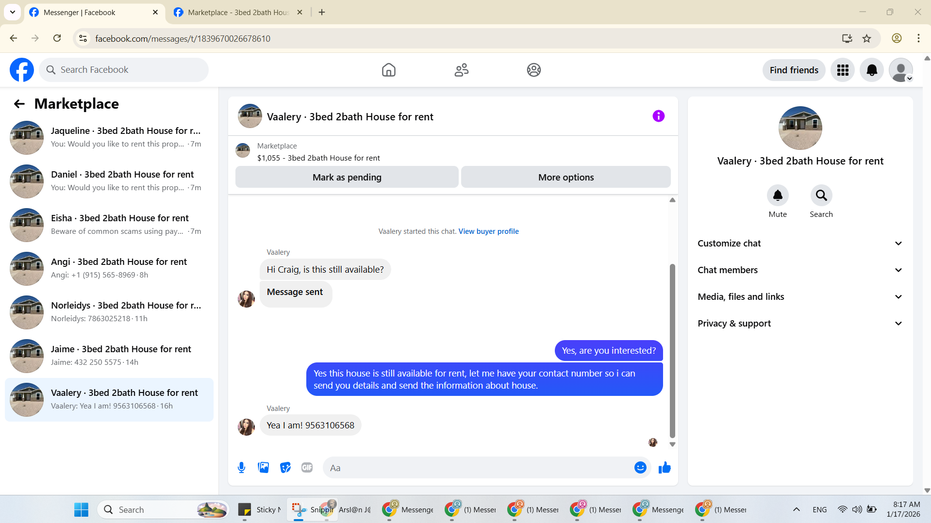Open the install app icon in address bar
This screenshot has height=523, width=931.
(847, 38)
